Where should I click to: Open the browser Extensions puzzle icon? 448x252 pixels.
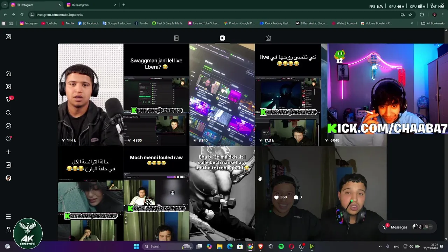422,15
